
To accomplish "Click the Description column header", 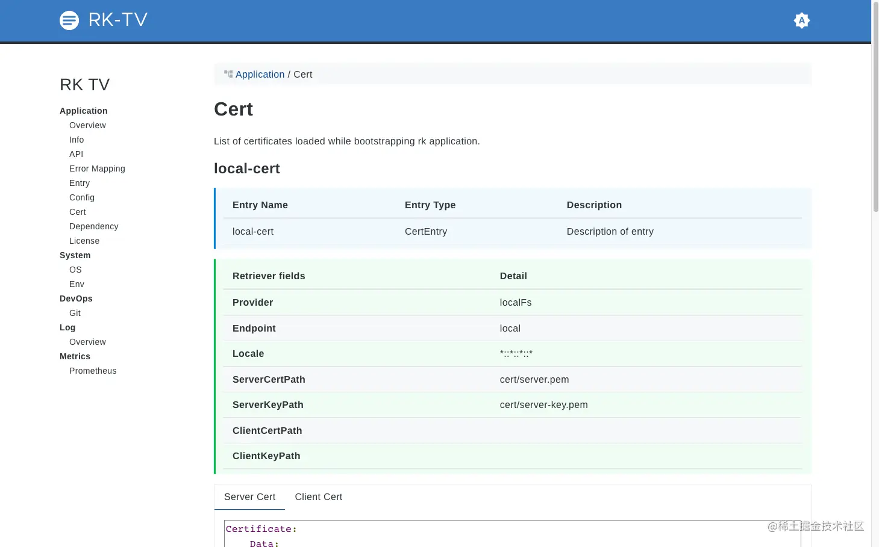I will coord(594,205).
